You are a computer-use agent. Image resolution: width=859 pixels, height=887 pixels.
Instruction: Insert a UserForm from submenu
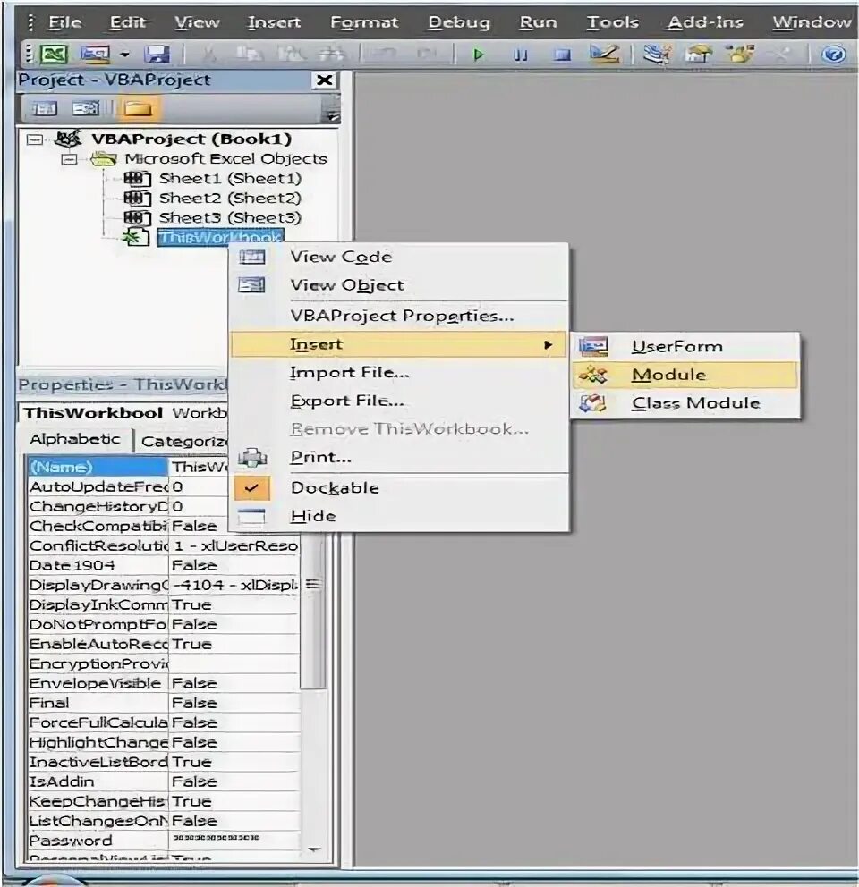685,346
